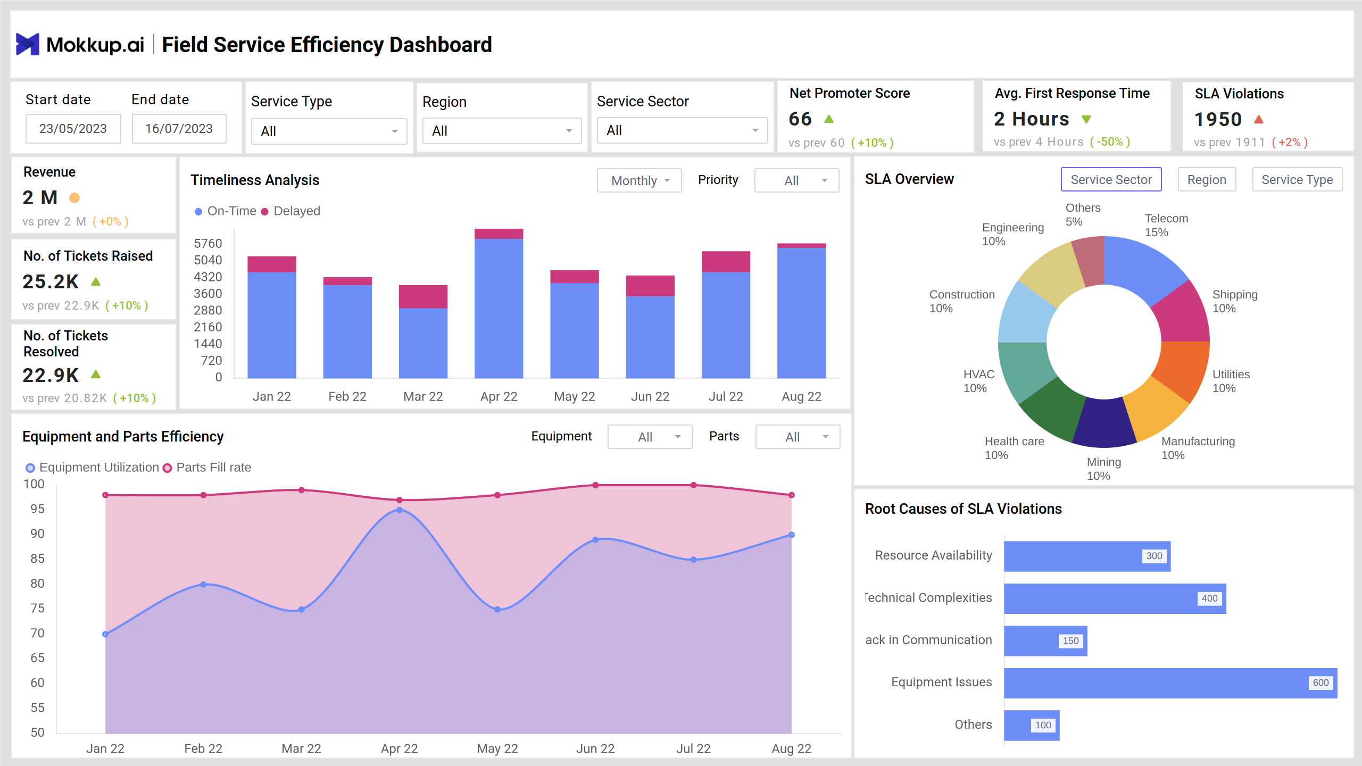Click the Apr 22 timeliness bar
This screenshot has width=1362, height=766.
tap(499, 304)
